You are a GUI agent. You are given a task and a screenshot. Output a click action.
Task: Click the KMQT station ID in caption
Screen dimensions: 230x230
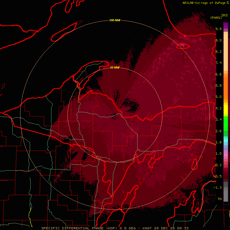pyautogui.click(x=147, y=228)
